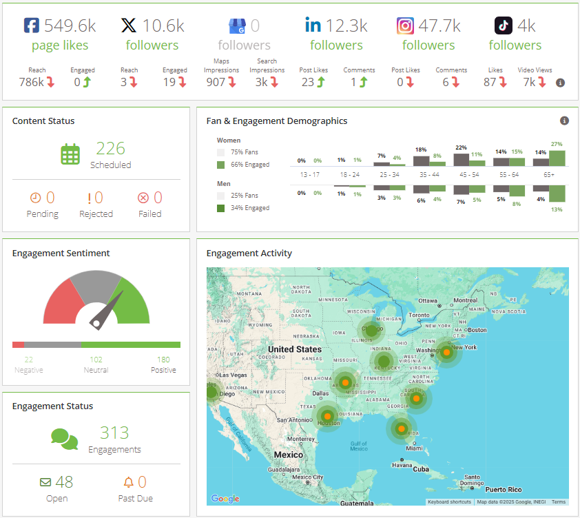This screenshot has height=518, width=580.
Task: Click the LinkedIn logo icon
Action: pyautogui.click(x=313, y=26)
